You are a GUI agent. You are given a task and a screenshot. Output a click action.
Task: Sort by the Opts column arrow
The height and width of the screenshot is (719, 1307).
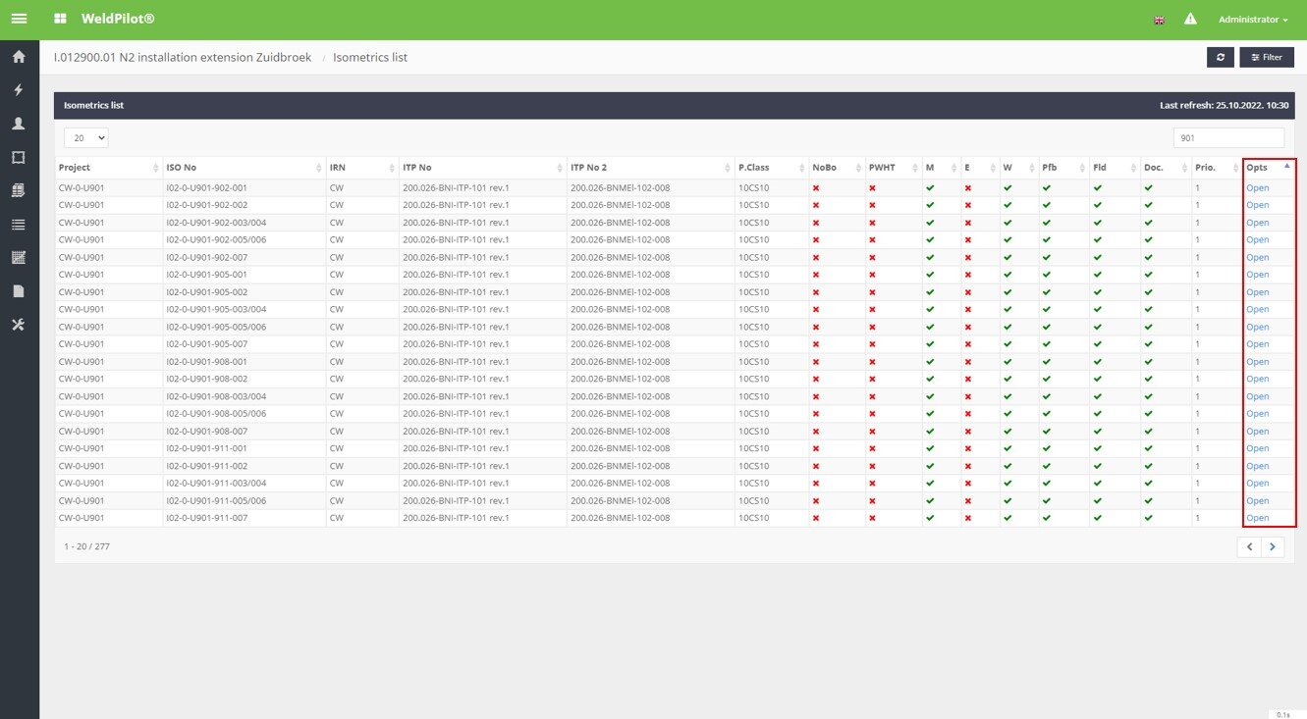[x=1286, y=167]
